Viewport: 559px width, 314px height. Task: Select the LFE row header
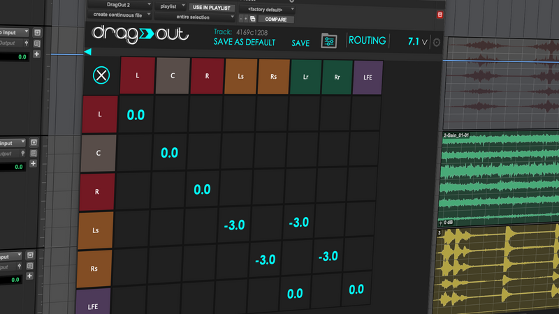click(x=93, y=302)
